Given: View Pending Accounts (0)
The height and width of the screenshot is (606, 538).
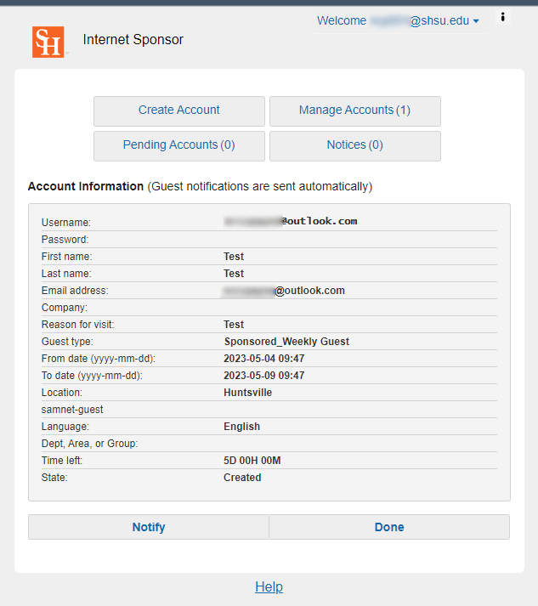Looking at the screenshot, I should pos(179,145).
